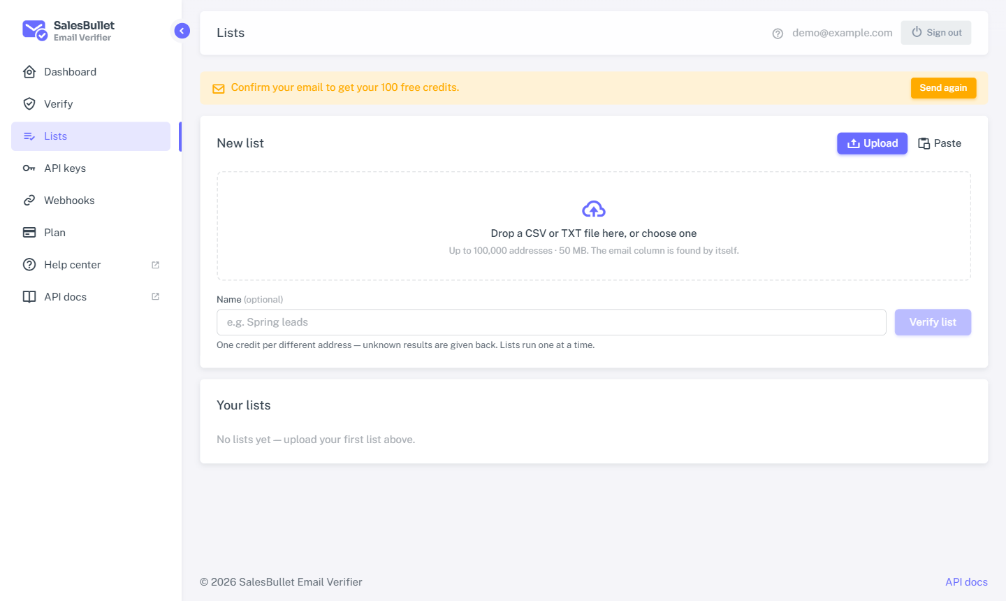The image size is (1006, 601).
Task: Click the demo@example.com account text
Action: (843, 33)
